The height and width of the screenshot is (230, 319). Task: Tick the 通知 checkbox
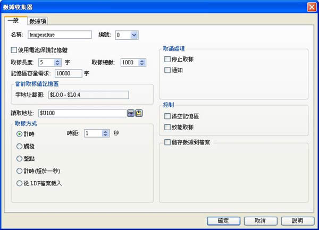click(x=168, y=70)
